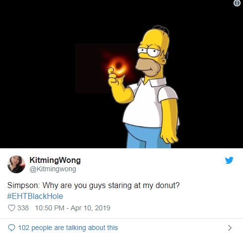Click the 10:50 PM - Apr 10, 2019 timestamp

pyautogui.click(x=73, y=208)
